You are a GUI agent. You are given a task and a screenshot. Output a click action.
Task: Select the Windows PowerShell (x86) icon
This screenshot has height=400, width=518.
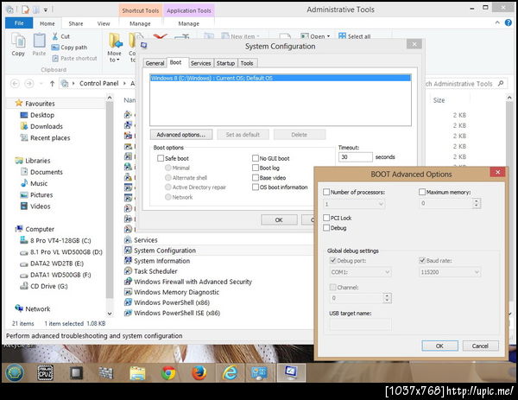pyautogui.click(x=128, y=302)
